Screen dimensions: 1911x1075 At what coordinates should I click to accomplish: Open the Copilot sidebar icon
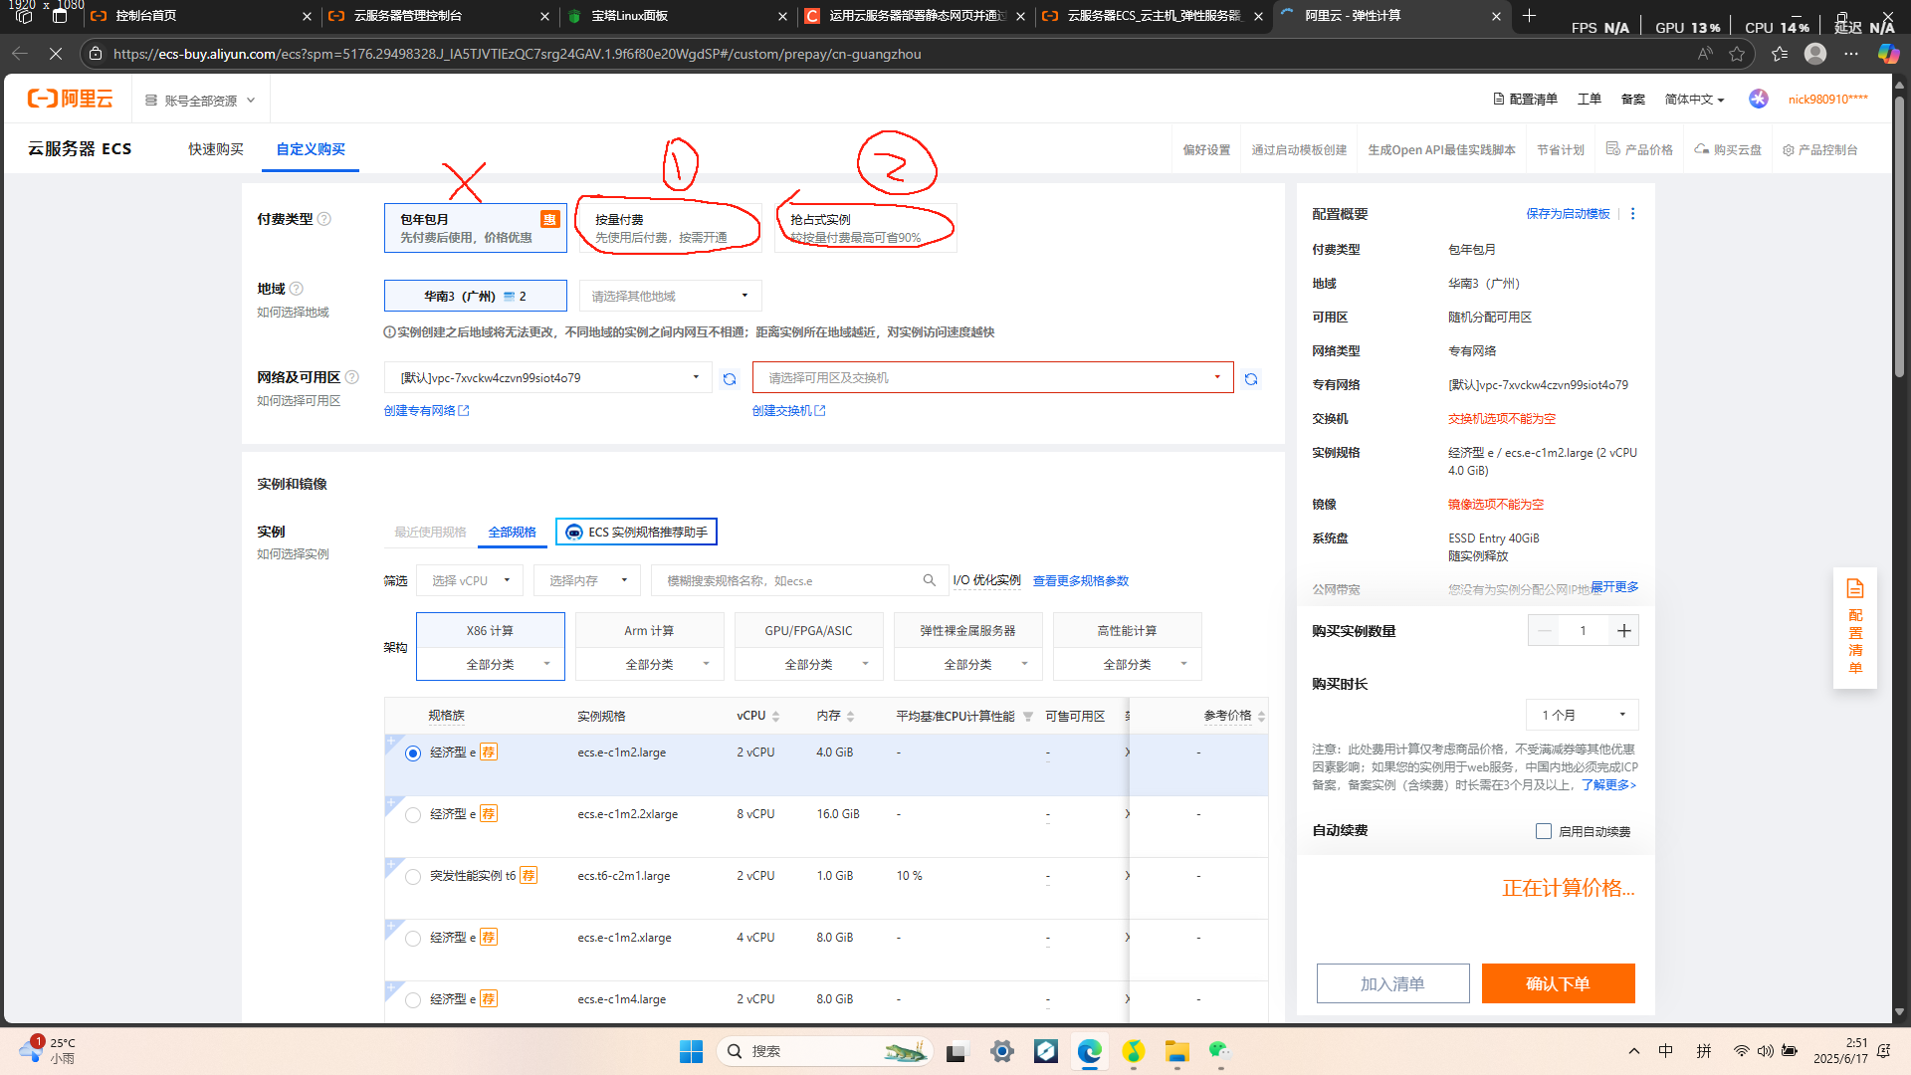coord(1888,54)
